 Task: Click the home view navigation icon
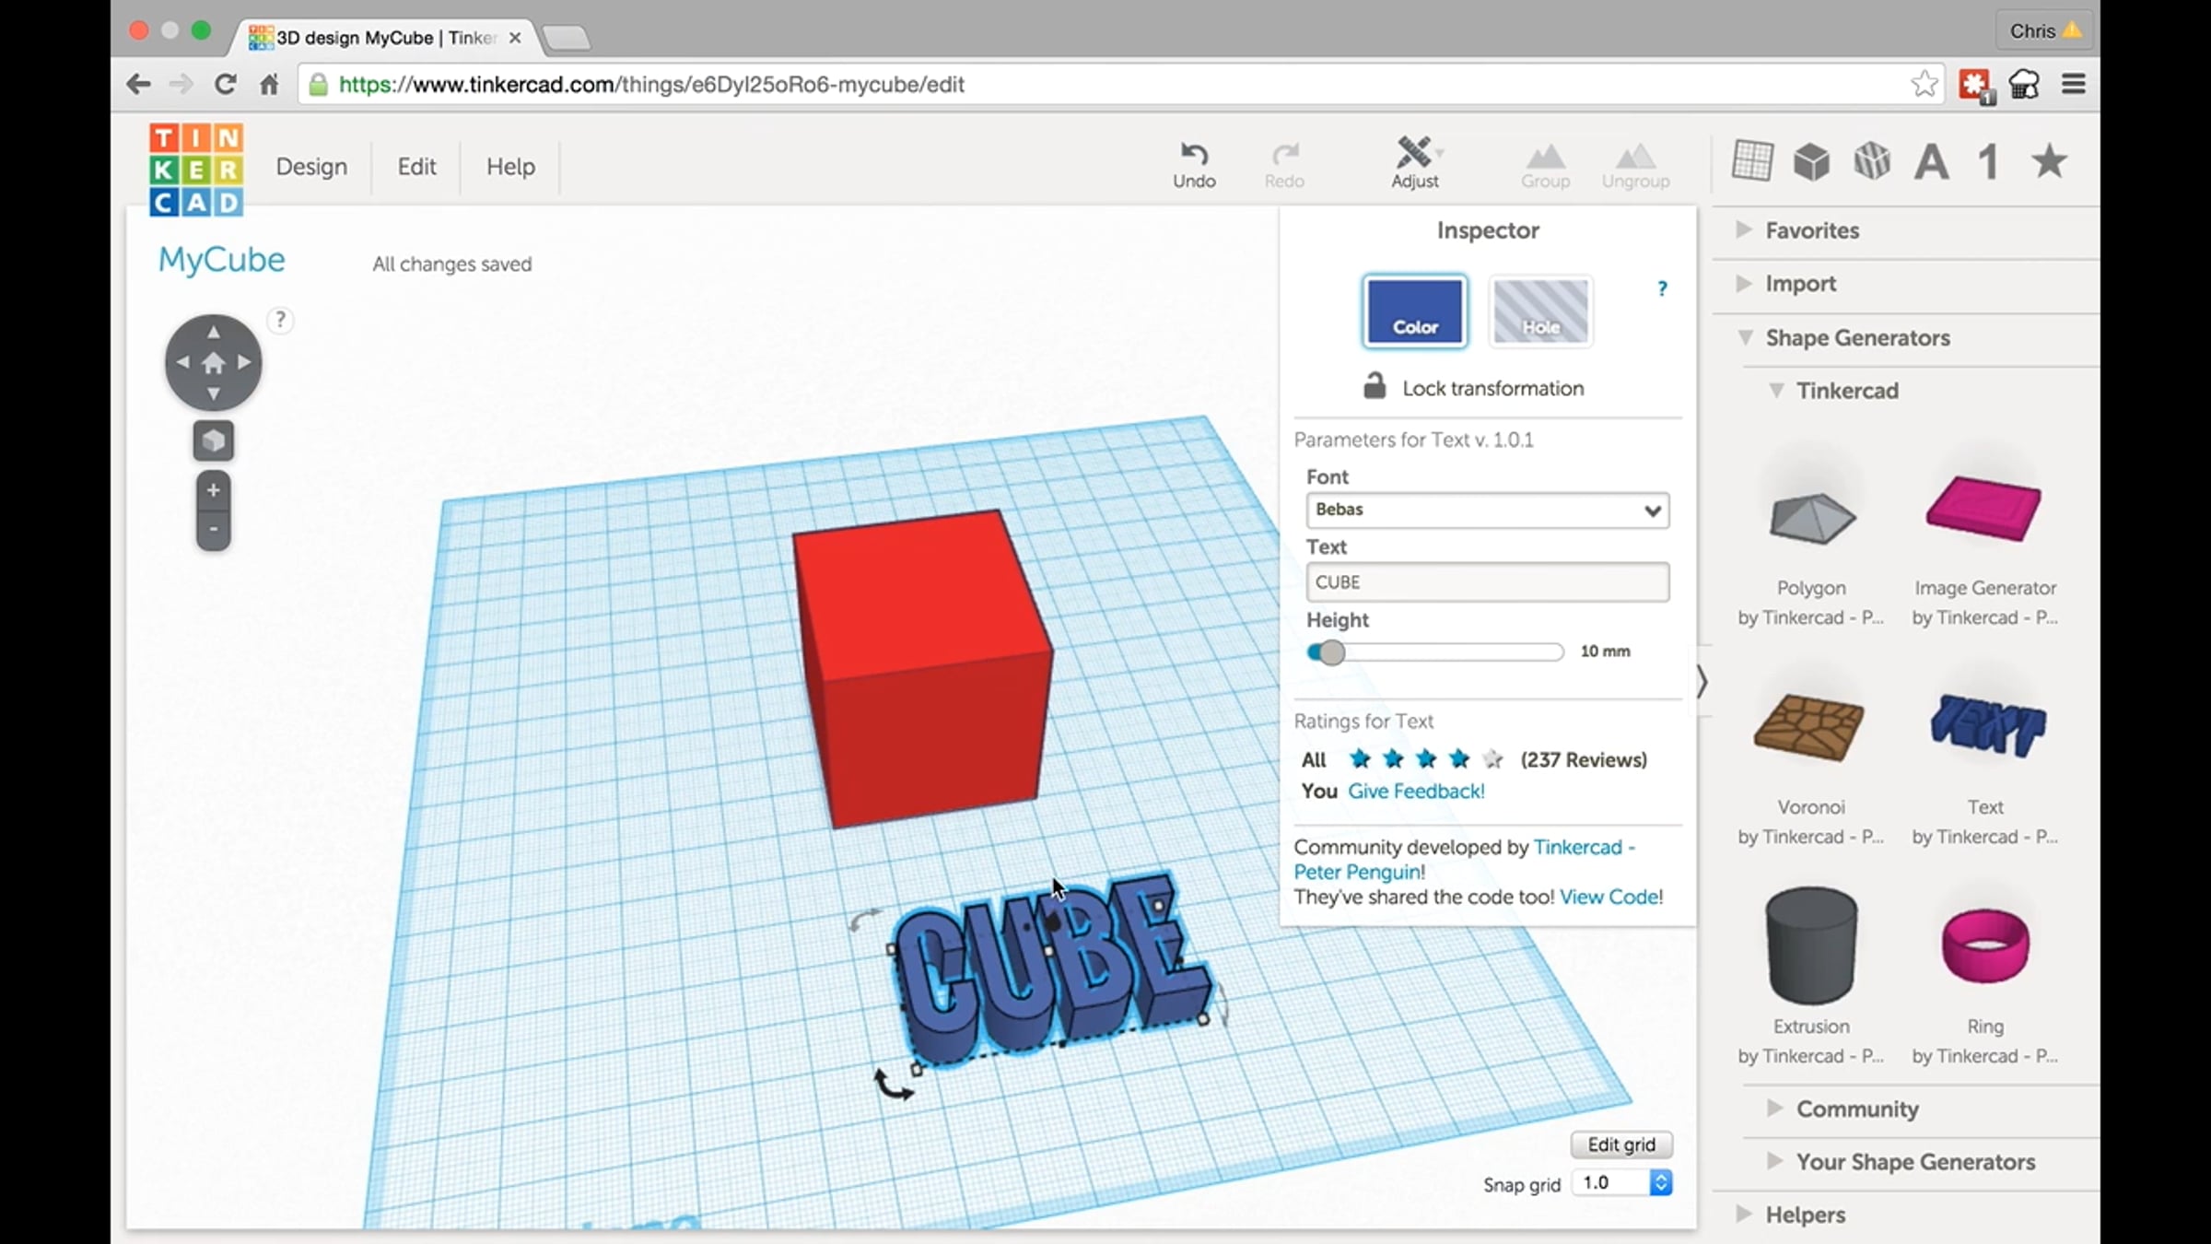tap(213, 363)
